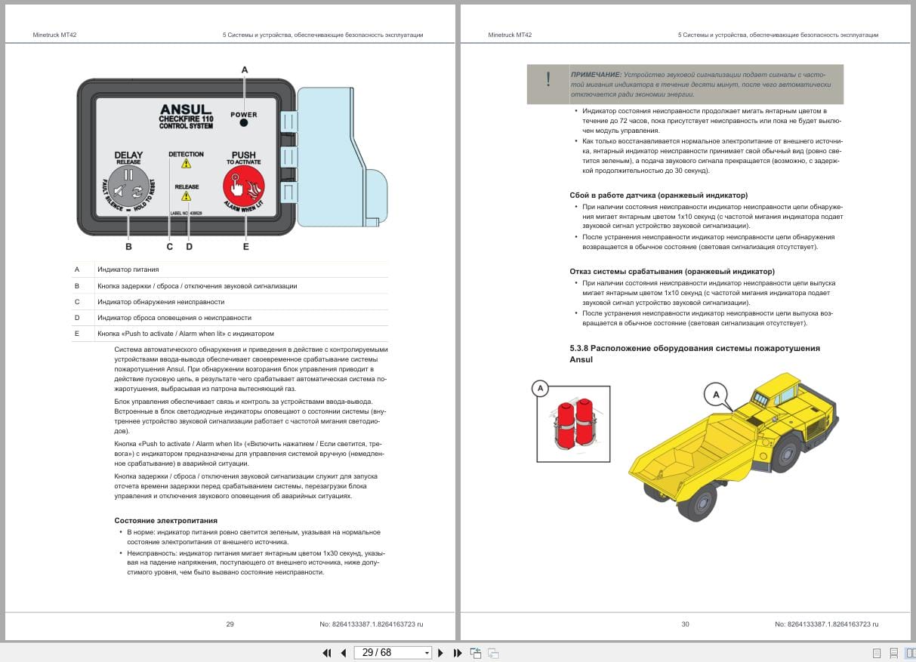
Task: Click the yellow Minetruck illustration
Action: tap(732, 445)
